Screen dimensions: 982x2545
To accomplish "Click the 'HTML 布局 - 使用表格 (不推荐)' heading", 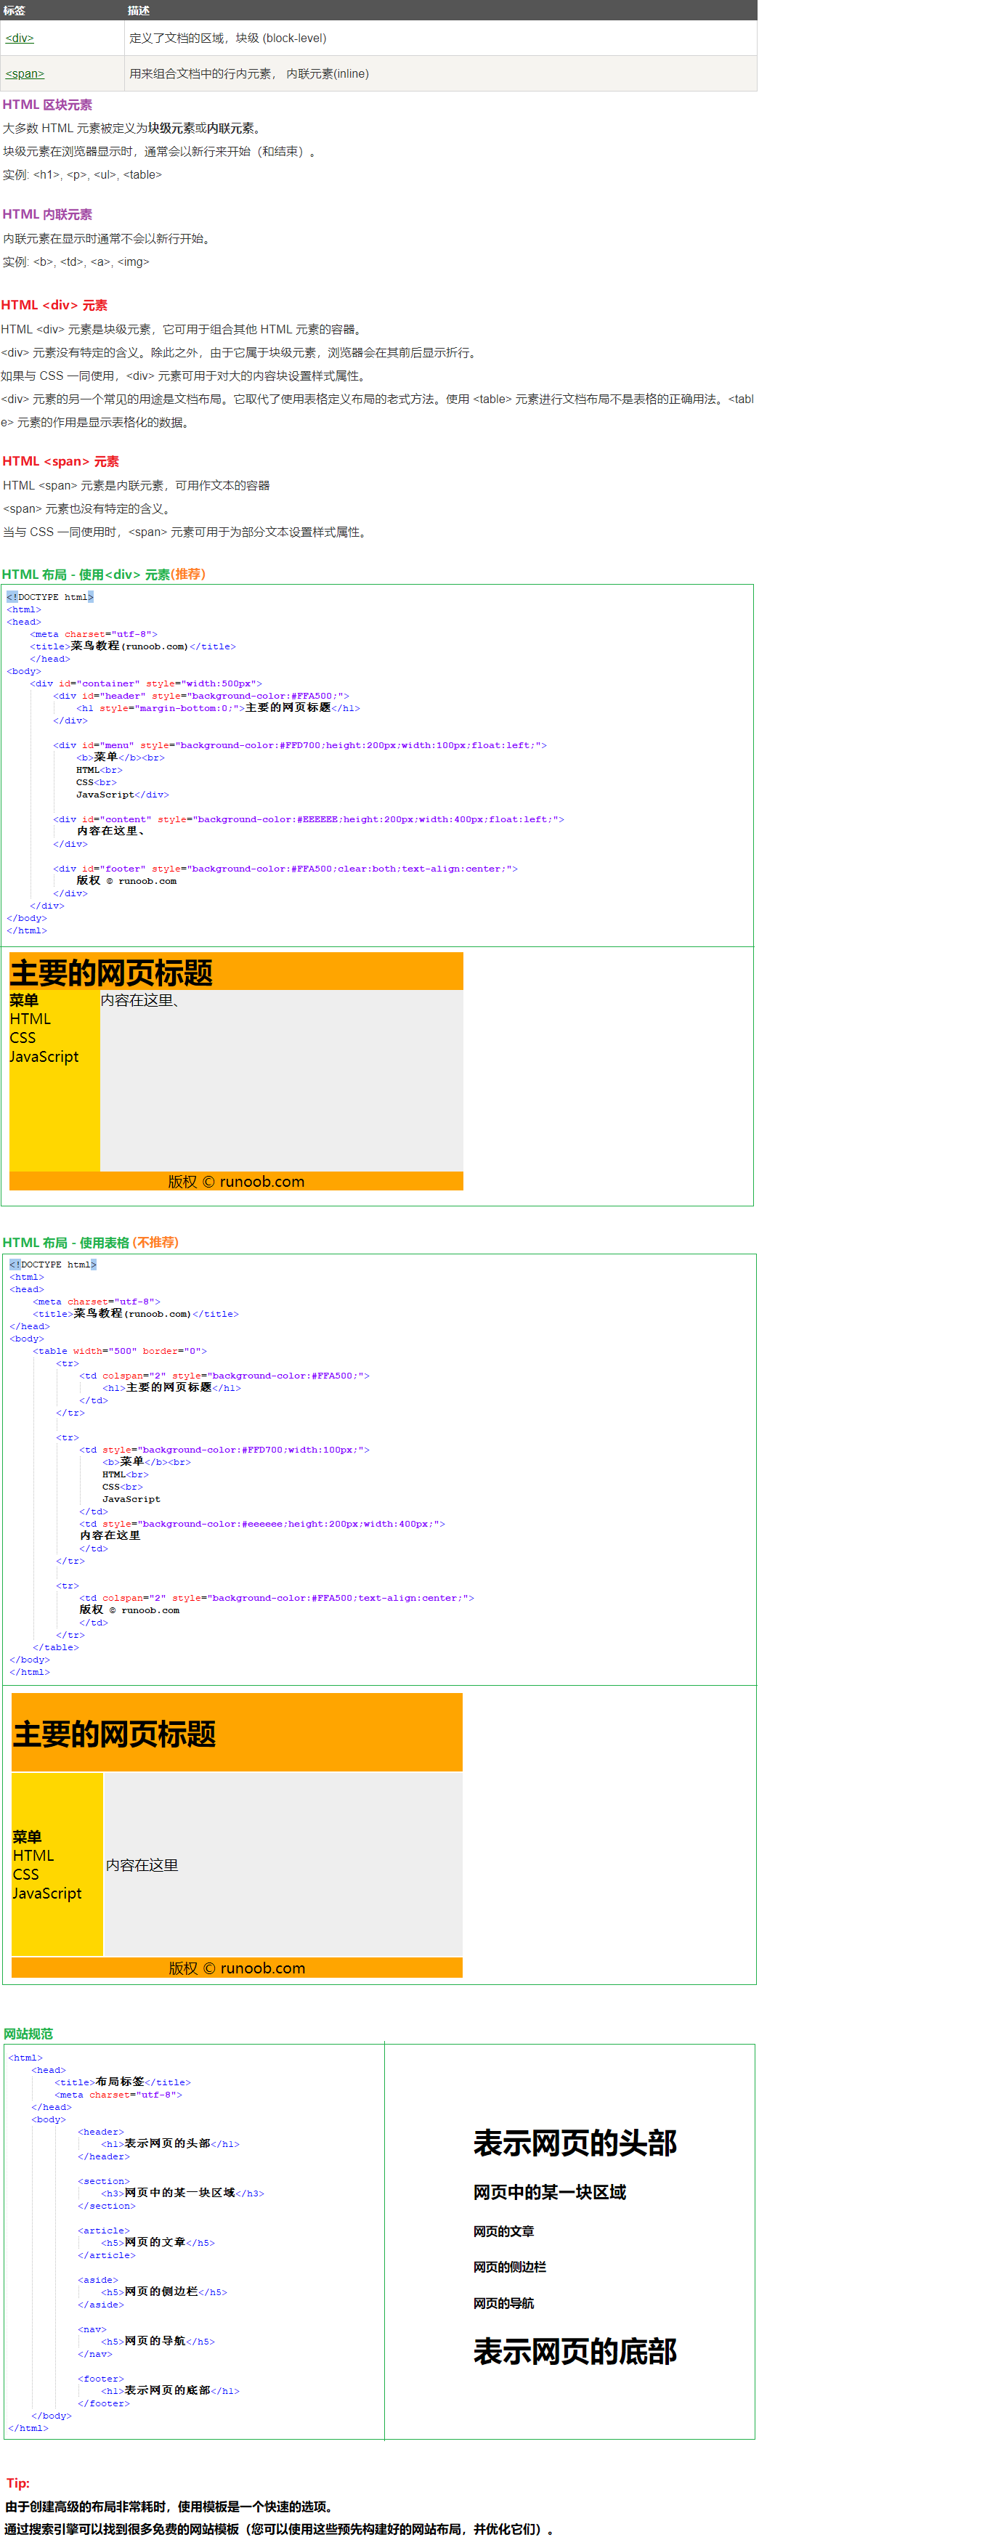I will [x=91, y=1243].
